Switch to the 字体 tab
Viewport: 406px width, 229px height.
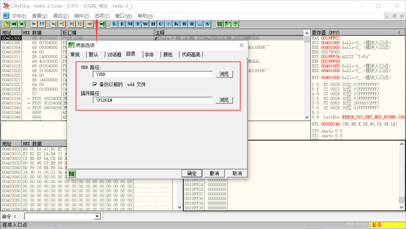[149, 55]
